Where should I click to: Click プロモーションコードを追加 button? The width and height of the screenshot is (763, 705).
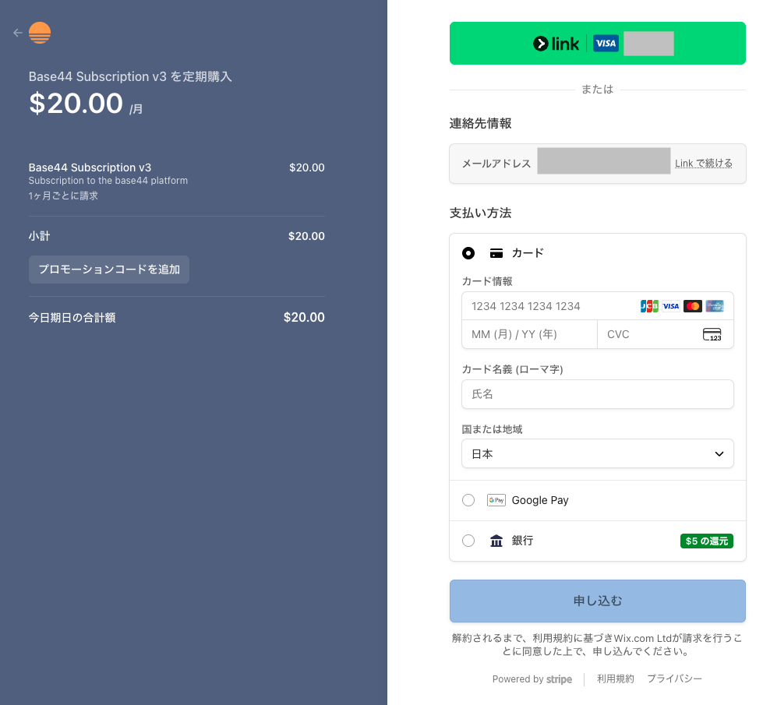pyautogui.click(x=109, y=270)
